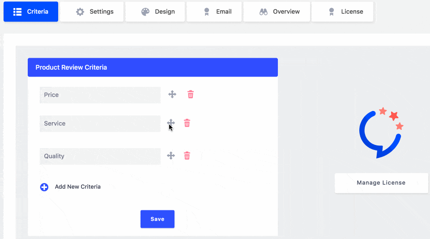Switch to the Settings tab
Image resolution: width=430 pixels, height=239 pixels.
(92, 12)
